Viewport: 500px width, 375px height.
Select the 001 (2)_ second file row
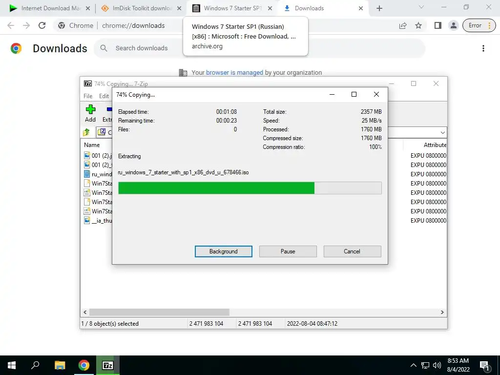(98, 165)
